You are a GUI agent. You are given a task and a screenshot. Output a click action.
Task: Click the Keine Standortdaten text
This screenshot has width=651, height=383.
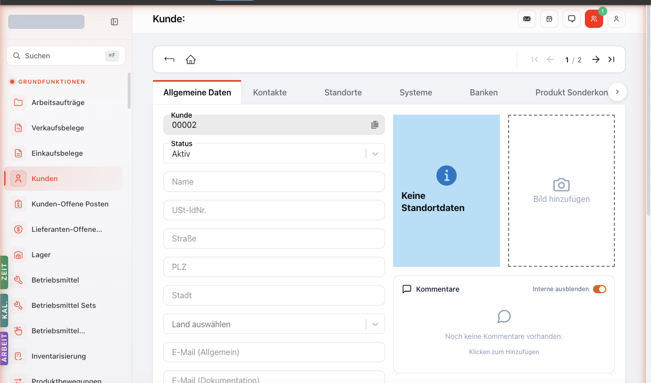(x=433, y=202)
